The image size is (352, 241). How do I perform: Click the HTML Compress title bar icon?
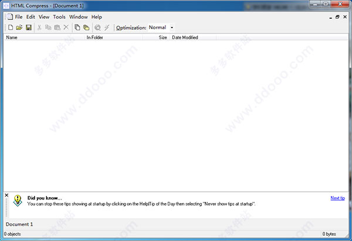[6, 6]
